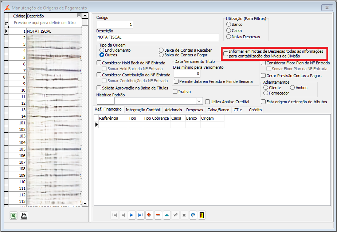Click Dias mínimo para Vencimento field
Image resolution: width=337 pixels, height=232 pixels.
(187, 73)
